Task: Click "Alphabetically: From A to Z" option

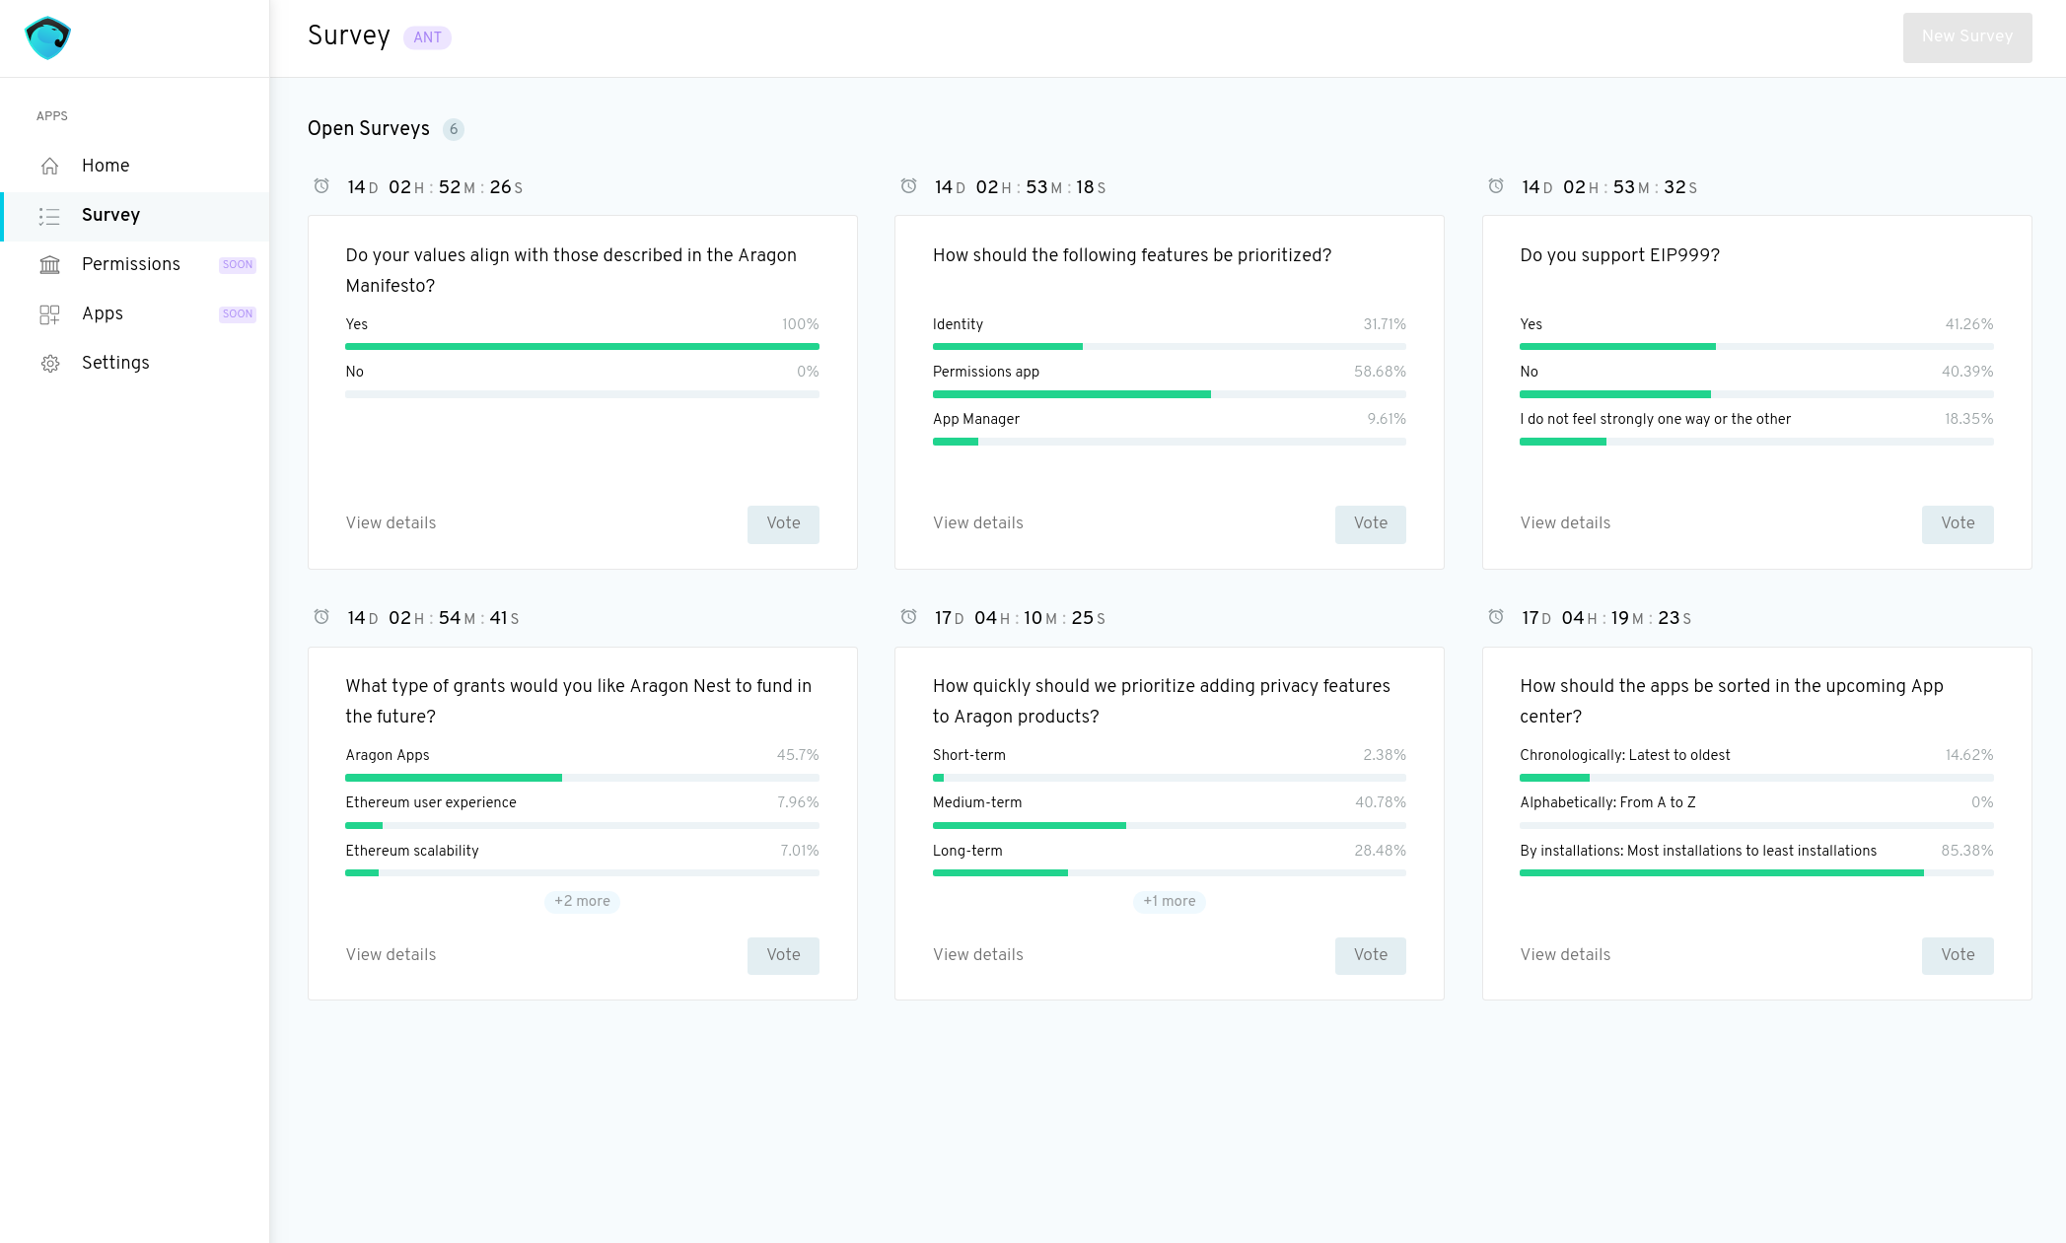Action: pos(1607,803)
